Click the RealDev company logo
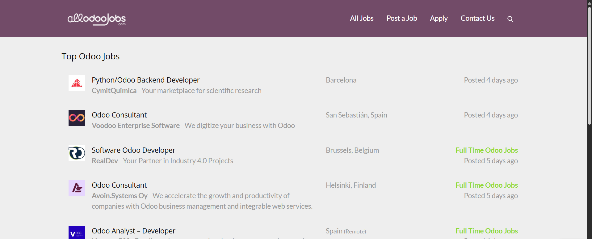The image size is (592, 239). click(x=77, y=153)
